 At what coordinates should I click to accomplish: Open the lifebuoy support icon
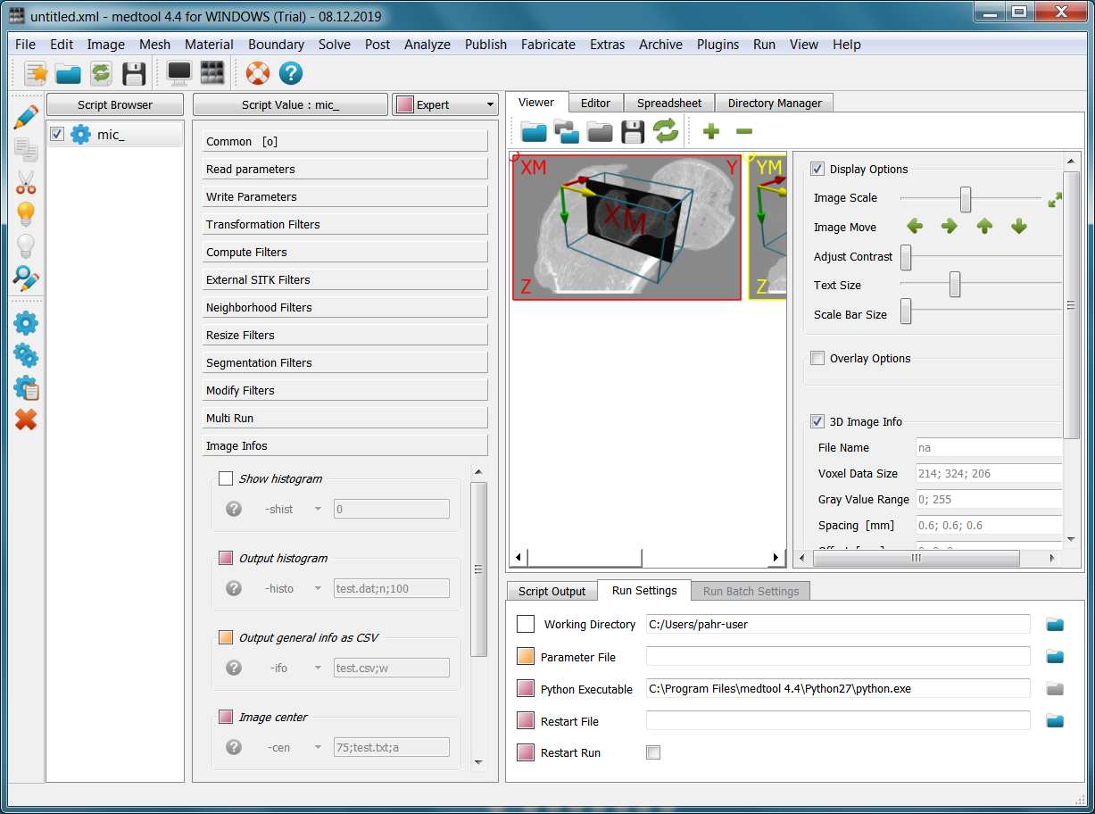click(x=258, y=73)
